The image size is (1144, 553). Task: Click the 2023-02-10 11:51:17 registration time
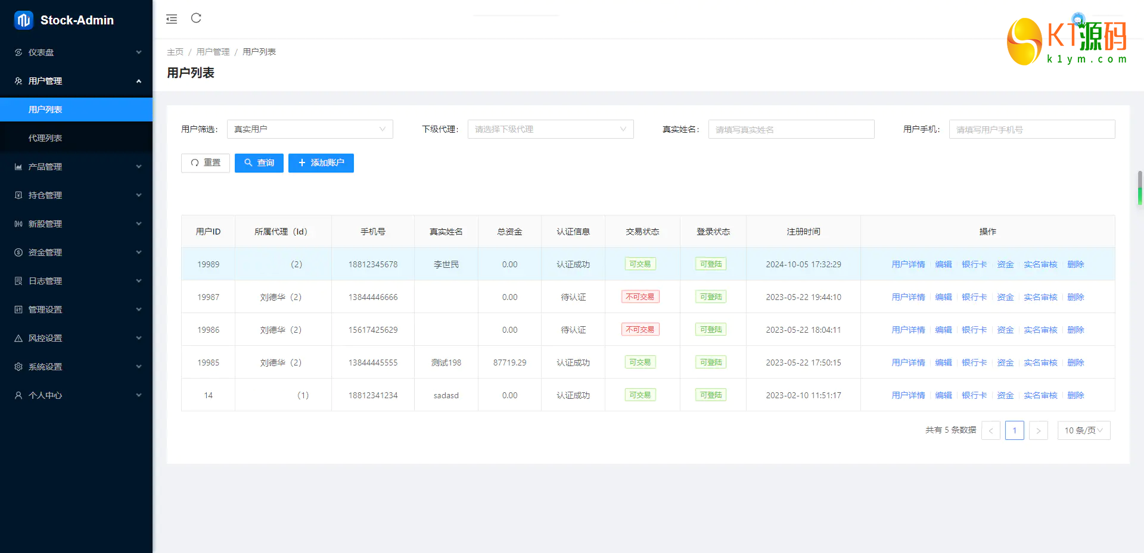point(803,395)
